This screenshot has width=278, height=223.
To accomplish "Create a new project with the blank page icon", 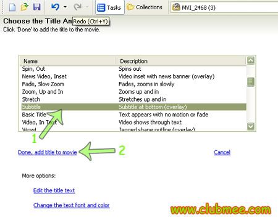I will pos(12,7).
